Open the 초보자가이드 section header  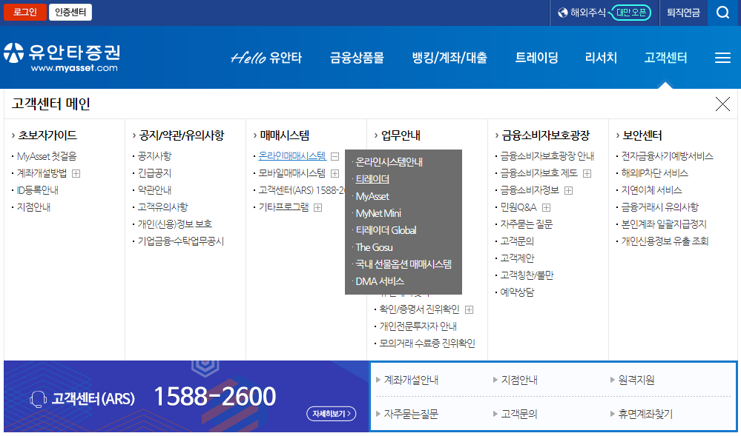(x=47, y=135)
